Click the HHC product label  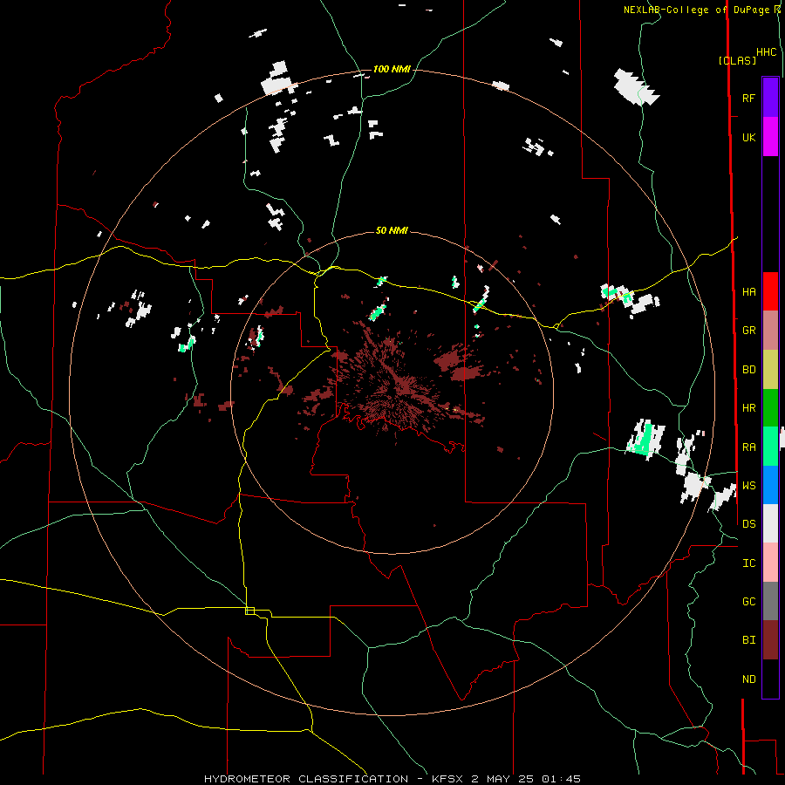point(767,52)
